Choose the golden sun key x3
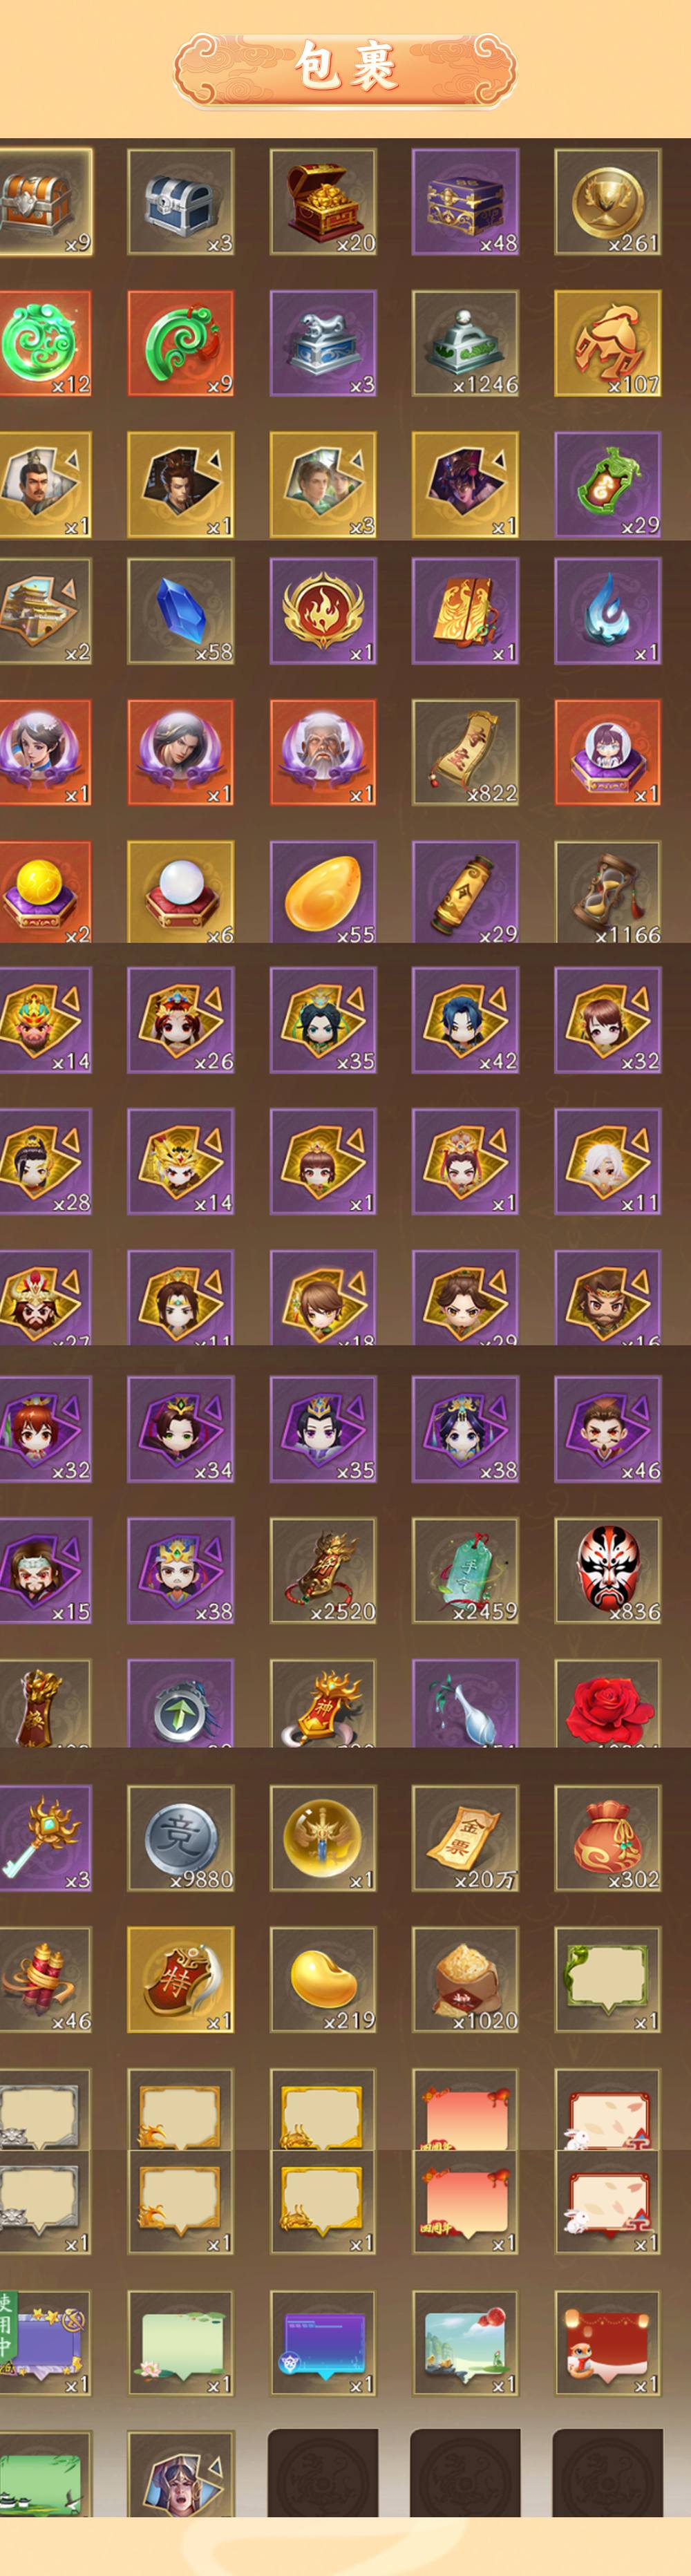The image size is (691, 2576). click(x=45, y=1838)
